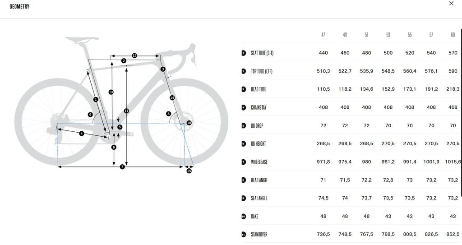Click marker 12 on the bike diagram
Viewport: 462px width, 245px height.
[134, 55]
